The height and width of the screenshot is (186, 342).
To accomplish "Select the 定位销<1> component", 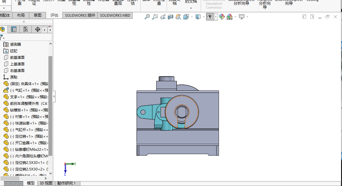I will (26, 136).
